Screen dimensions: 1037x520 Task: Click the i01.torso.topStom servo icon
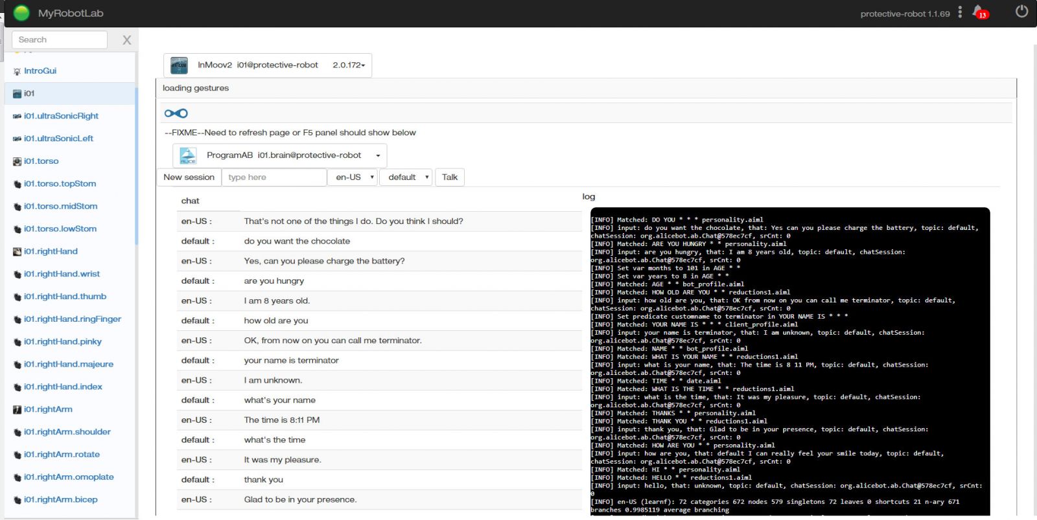pyautogui.click(x=17, y=184)
